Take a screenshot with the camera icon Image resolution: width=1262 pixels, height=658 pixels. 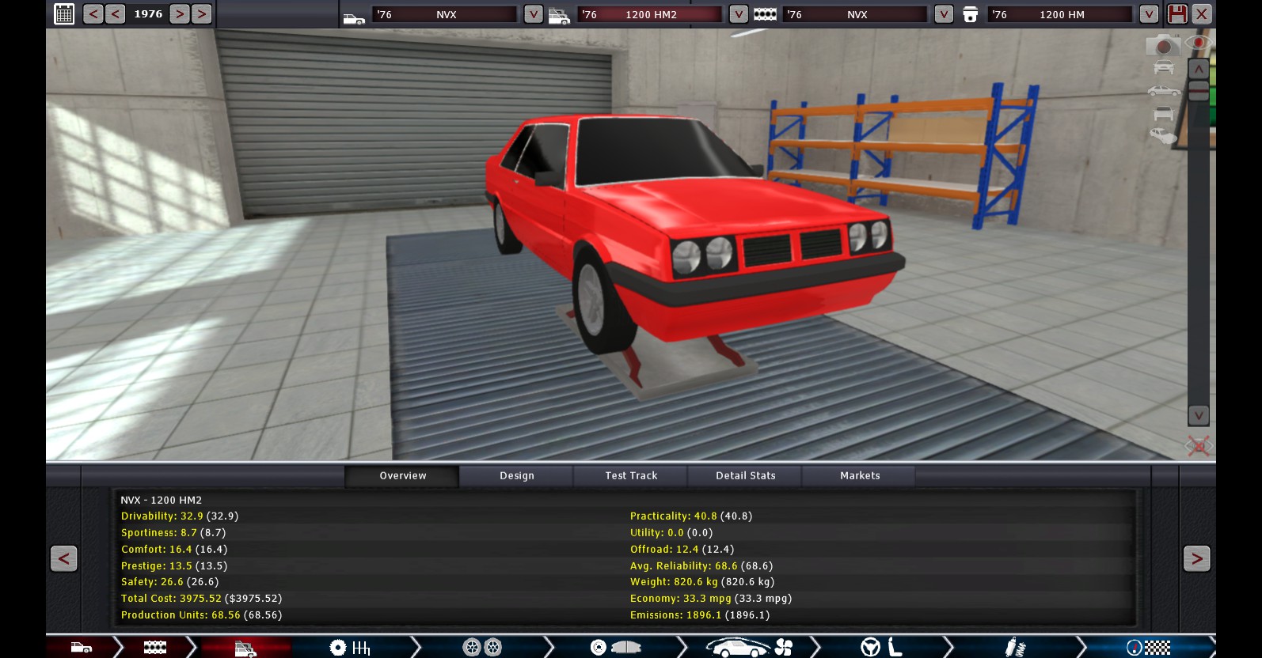point(1163,46)
